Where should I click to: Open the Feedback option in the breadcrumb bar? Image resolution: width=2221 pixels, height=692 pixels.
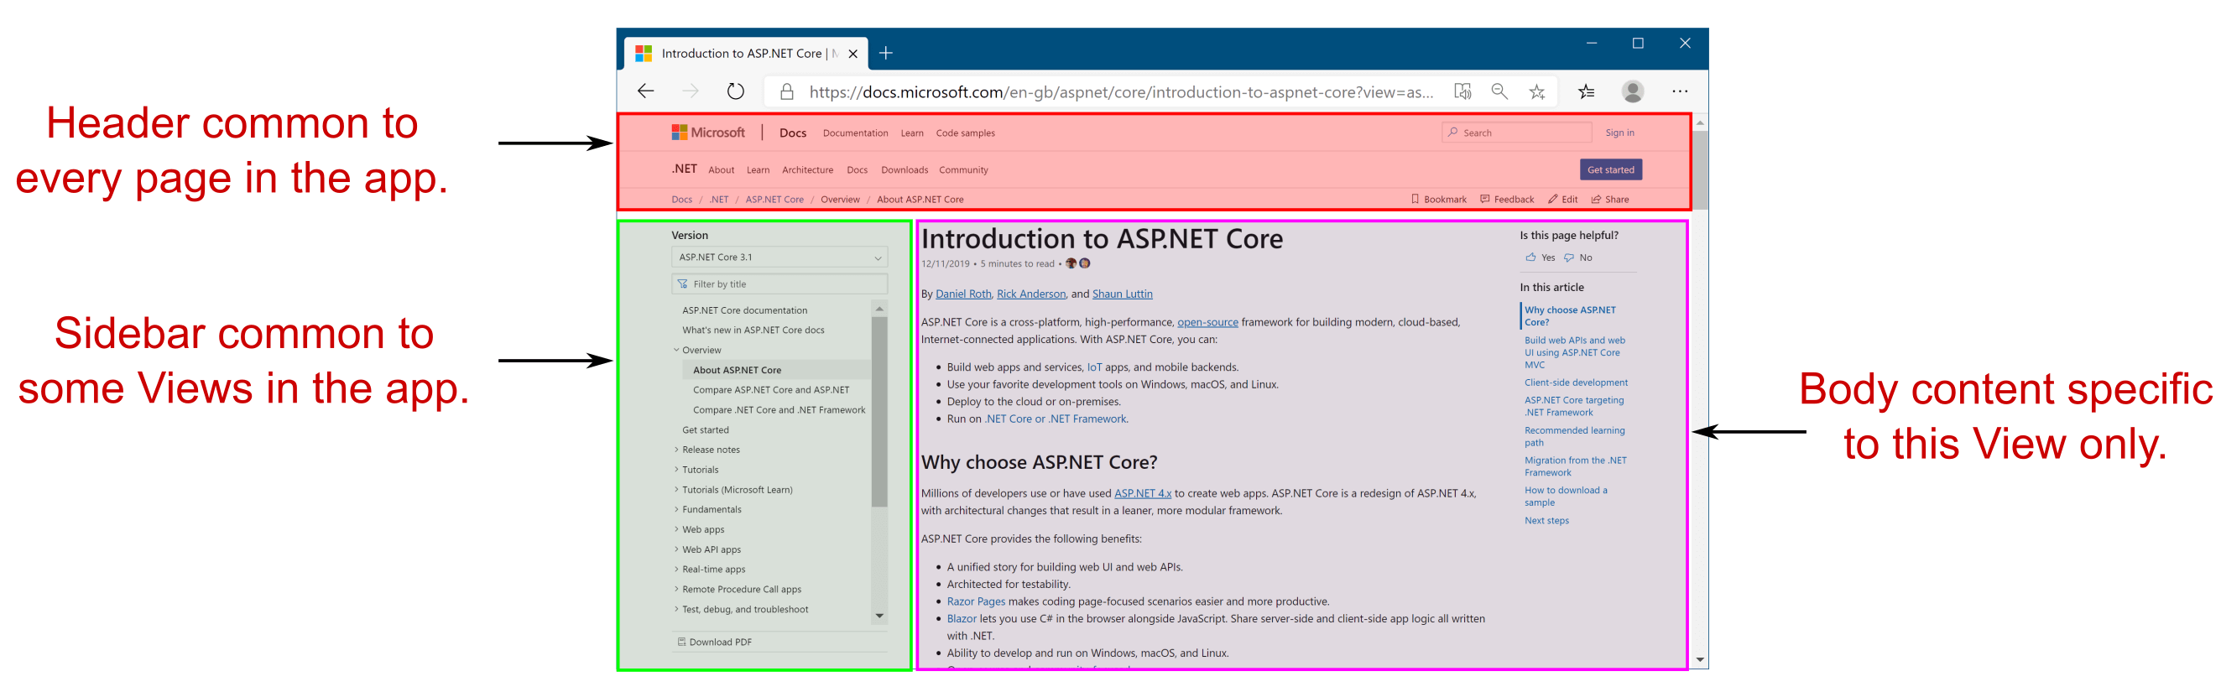(1507, 199)
